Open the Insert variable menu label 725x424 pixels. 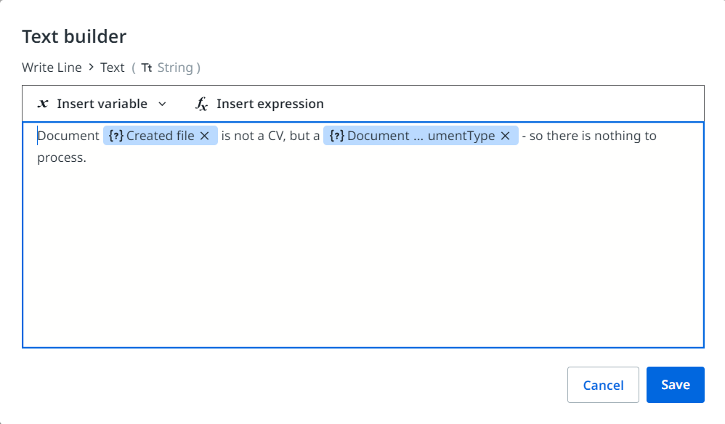pos(102,104)
